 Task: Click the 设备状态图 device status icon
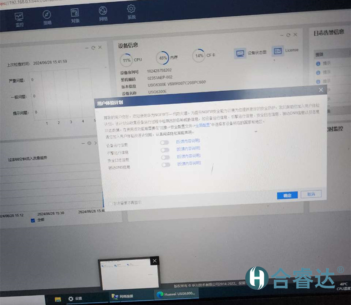[x=240, y=53]
